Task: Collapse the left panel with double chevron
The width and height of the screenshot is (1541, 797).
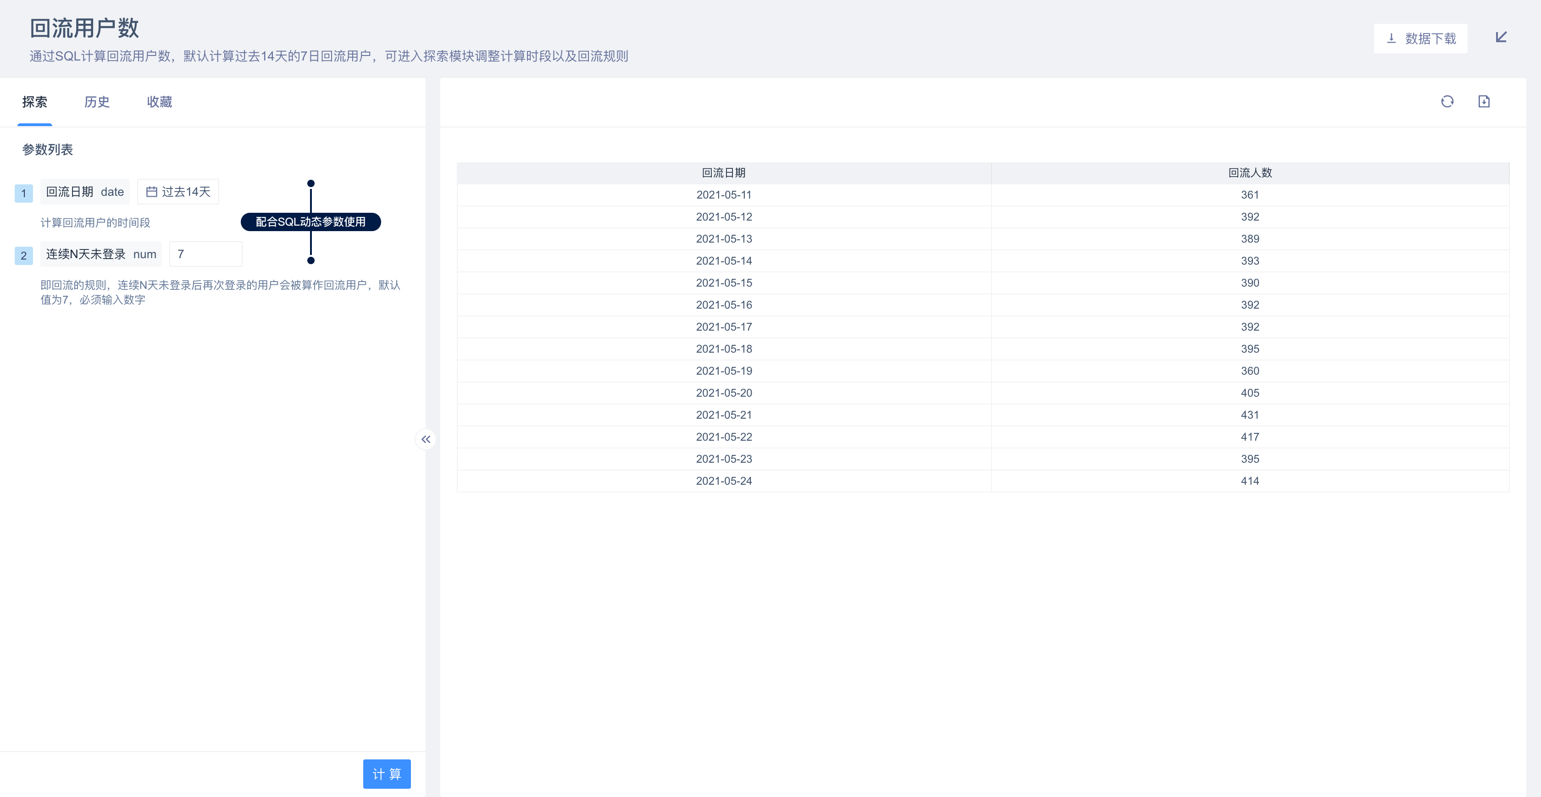Action: click(425, 439)
